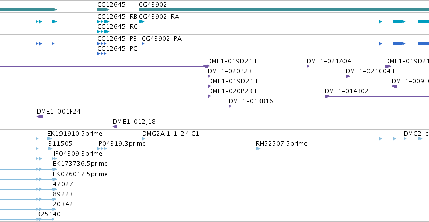Select the CG12645 gene label
This screenshot has width=429, height=222.
pyautogui.click(x=111, y=5)
